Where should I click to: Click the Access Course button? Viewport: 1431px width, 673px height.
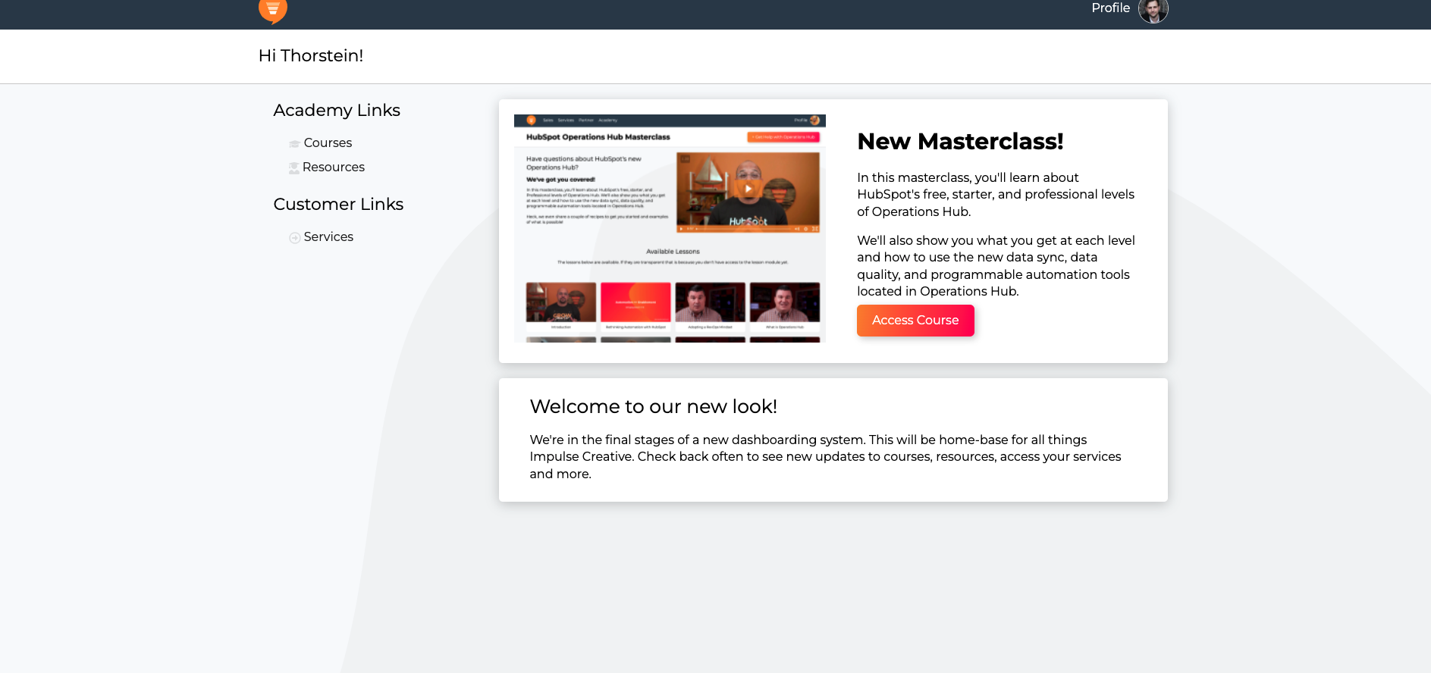pyautogui.click(x=915, y=321)
